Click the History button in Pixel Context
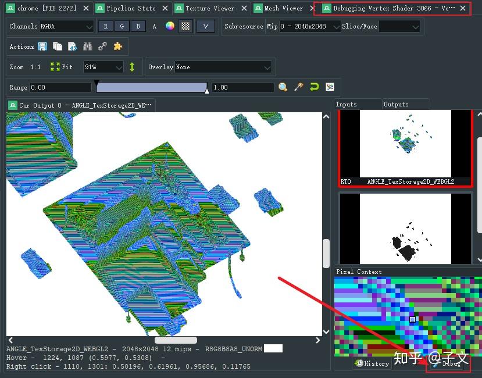 click(372, 363)
